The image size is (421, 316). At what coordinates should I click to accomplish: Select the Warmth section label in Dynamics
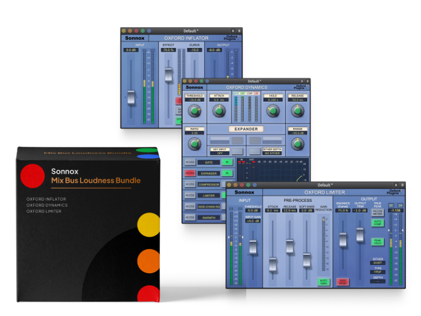[208, 218]
